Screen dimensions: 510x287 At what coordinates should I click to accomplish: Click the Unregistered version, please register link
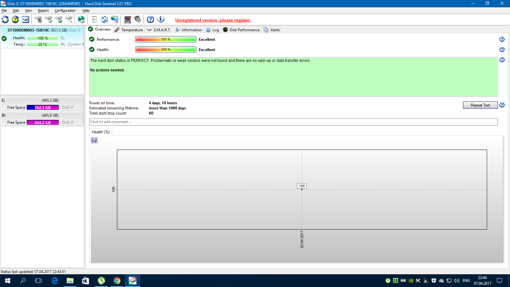click(213, 20)
